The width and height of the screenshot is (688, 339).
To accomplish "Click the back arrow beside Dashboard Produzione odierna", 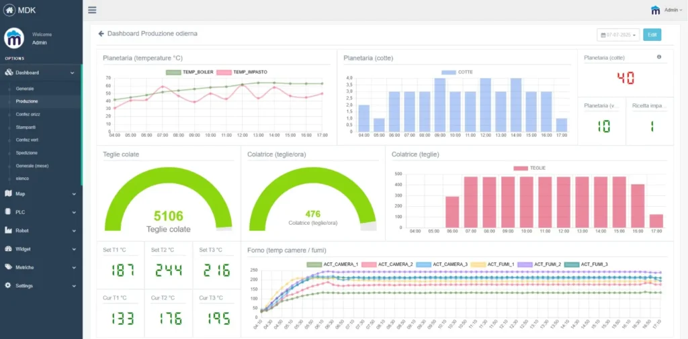I will pyautogui.click(x=101, y=34).
